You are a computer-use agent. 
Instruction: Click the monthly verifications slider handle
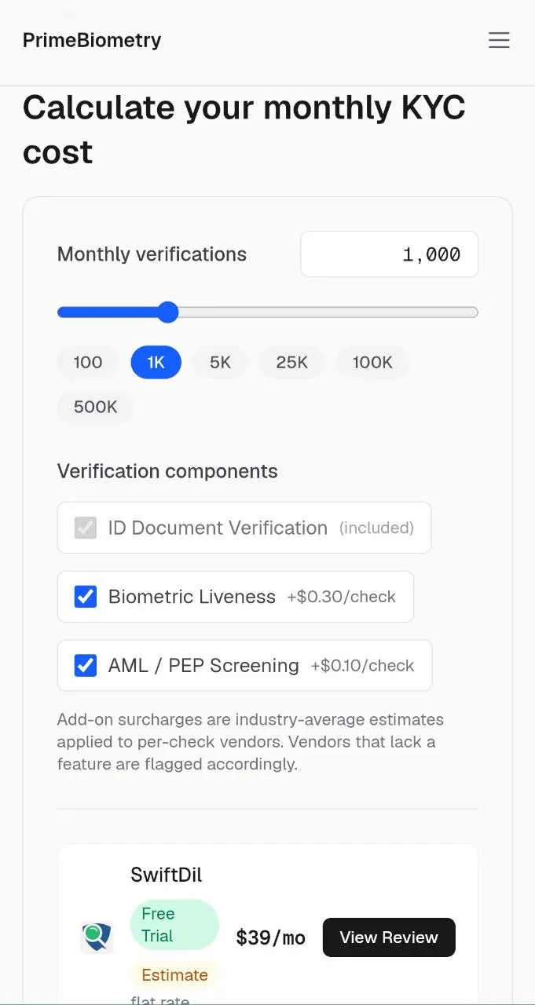(167, 312)
